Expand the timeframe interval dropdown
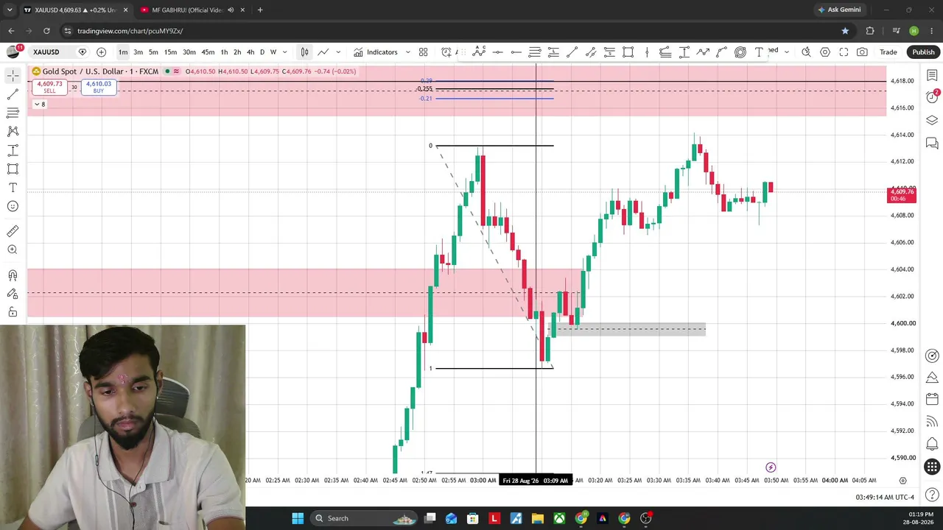The width and height of the screenshot is (943, 530). [x=285, y=52]
